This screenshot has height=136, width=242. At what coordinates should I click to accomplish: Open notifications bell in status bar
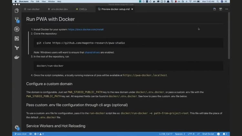tap(225, 134)
